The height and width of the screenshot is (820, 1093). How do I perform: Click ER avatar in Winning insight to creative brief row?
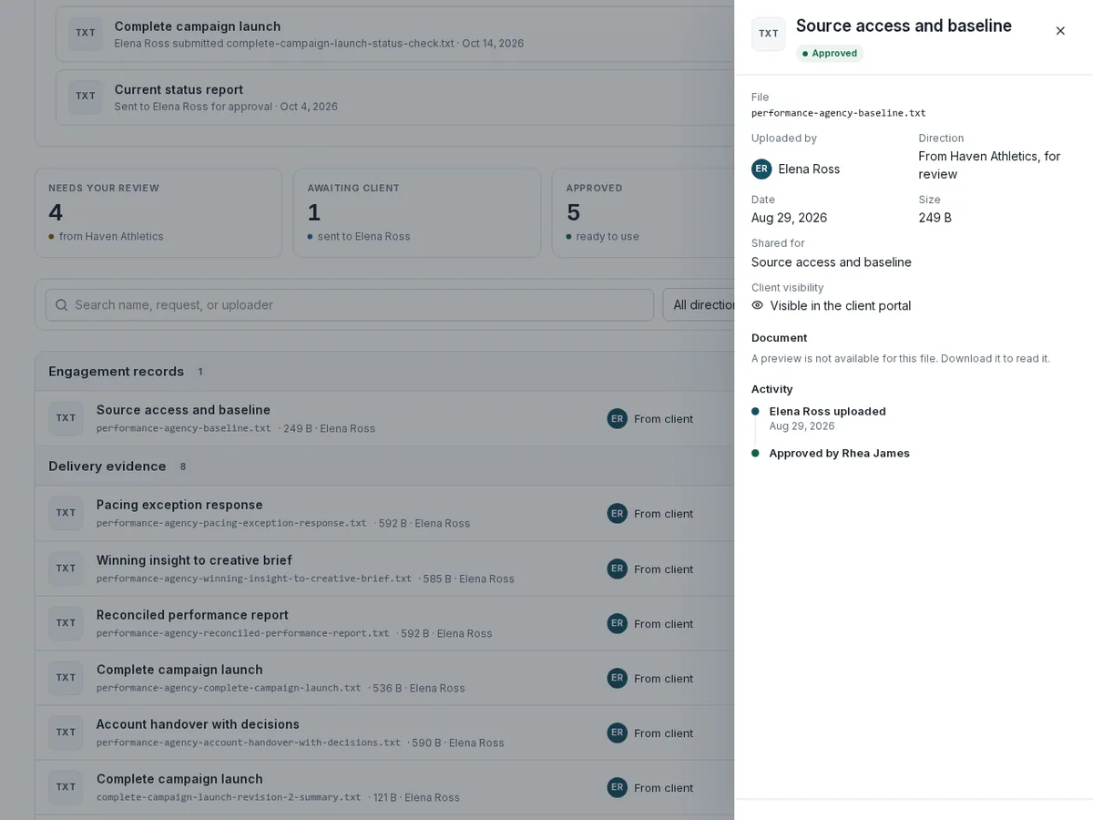tap(618, 569)
